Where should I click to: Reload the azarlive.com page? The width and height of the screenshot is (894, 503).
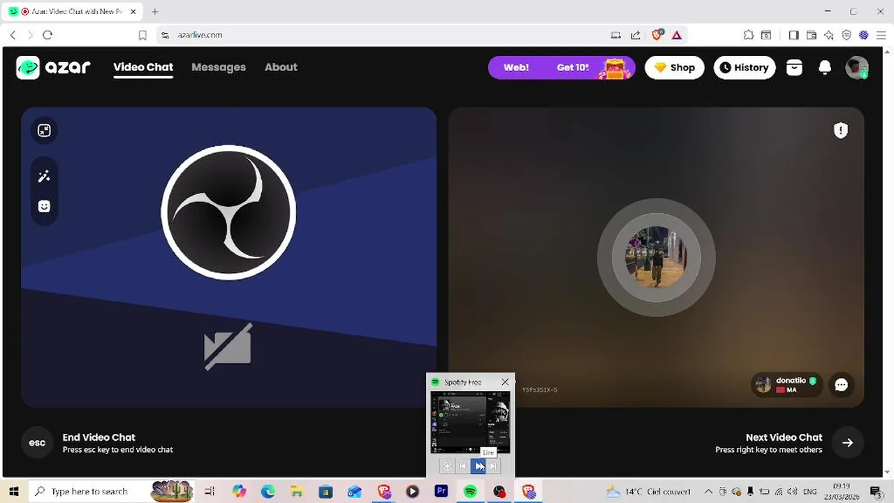[x=47, y=35]
